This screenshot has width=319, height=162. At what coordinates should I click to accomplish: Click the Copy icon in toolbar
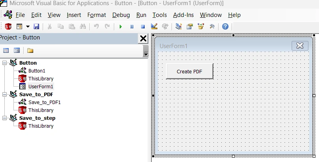tap(60, 26)
